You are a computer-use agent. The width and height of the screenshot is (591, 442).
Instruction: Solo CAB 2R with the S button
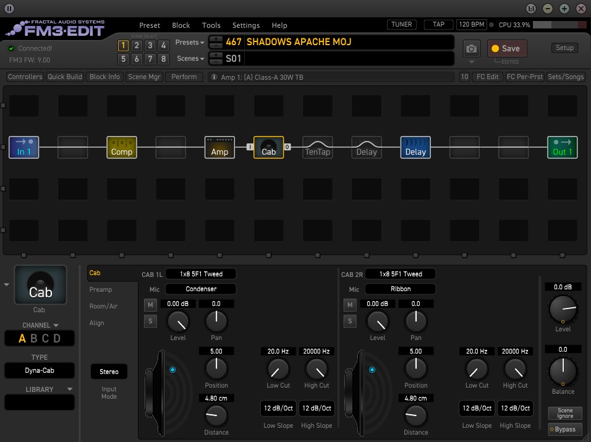coord(350,321)
